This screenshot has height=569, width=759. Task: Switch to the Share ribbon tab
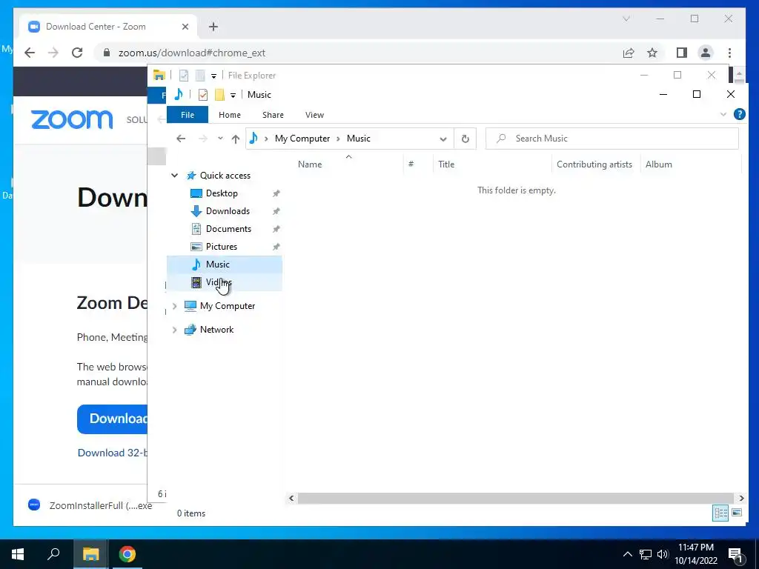tap(273, 115)
